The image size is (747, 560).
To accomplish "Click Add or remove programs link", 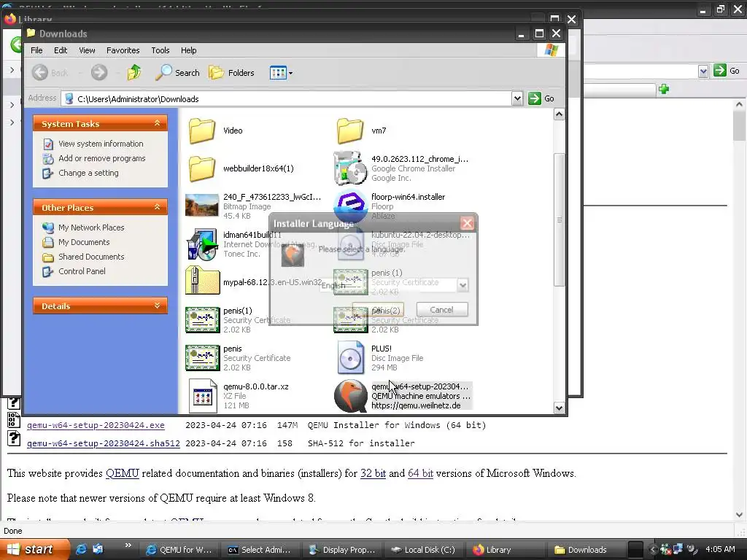I will [102, 158].
